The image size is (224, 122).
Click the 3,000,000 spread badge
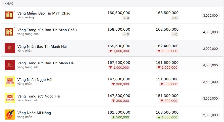pos(210,16)
